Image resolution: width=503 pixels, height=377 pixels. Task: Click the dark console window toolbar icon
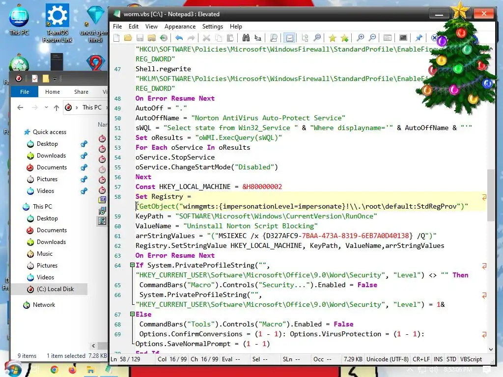point(403,38)
